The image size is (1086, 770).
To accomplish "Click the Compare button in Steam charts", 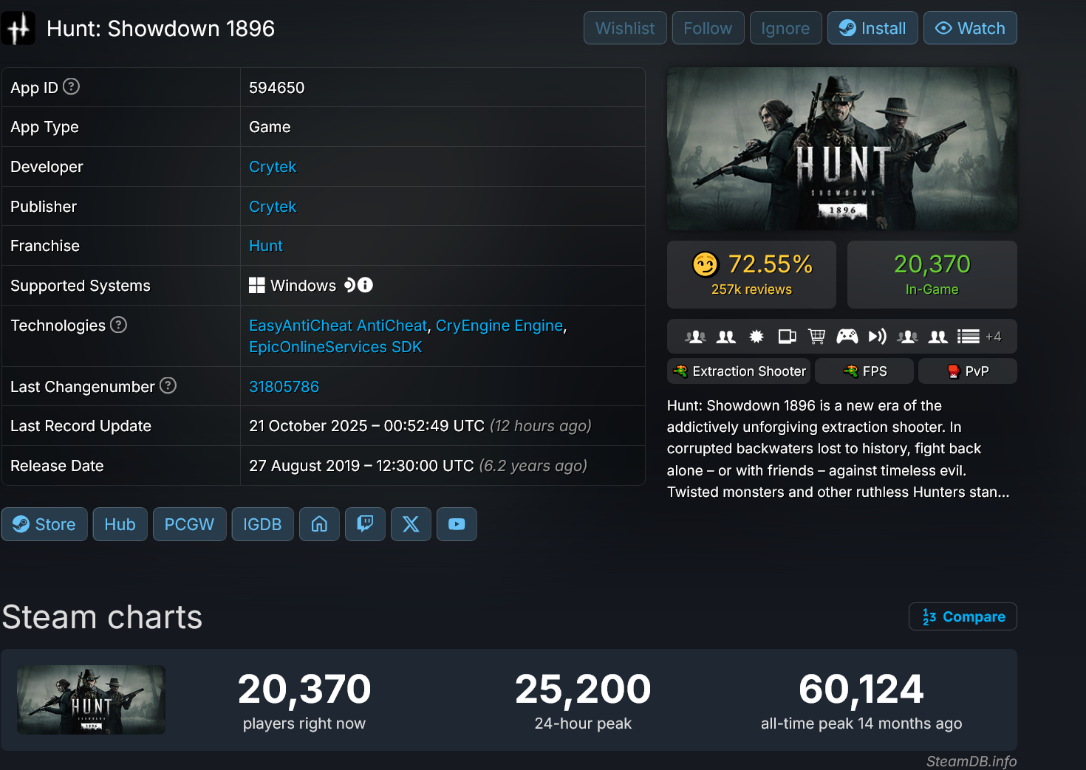I will click(x=963, y=616).
